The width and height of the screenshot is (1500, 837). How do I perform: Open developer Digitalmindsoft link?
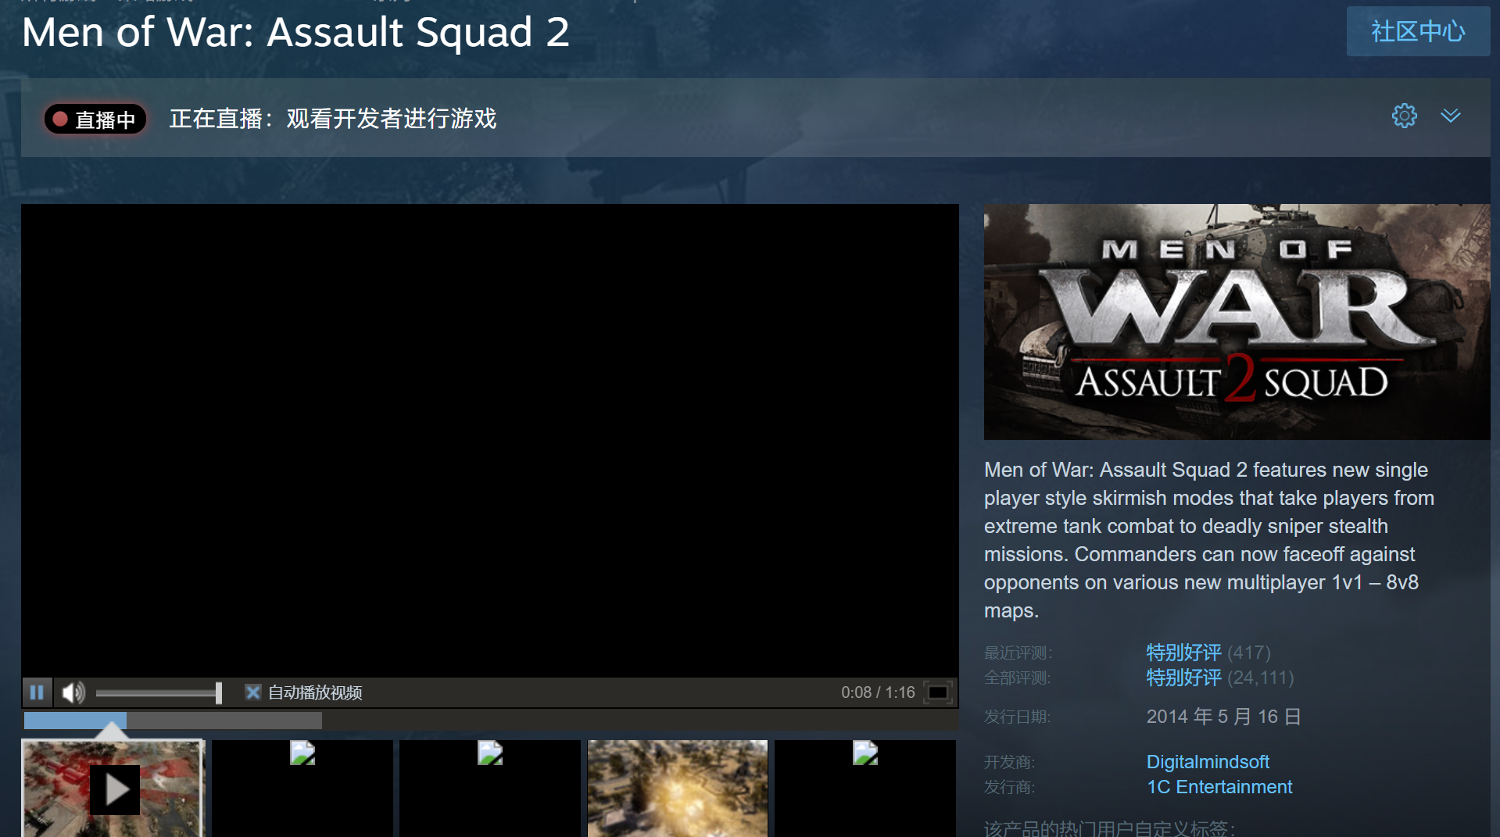[1208, 761]
